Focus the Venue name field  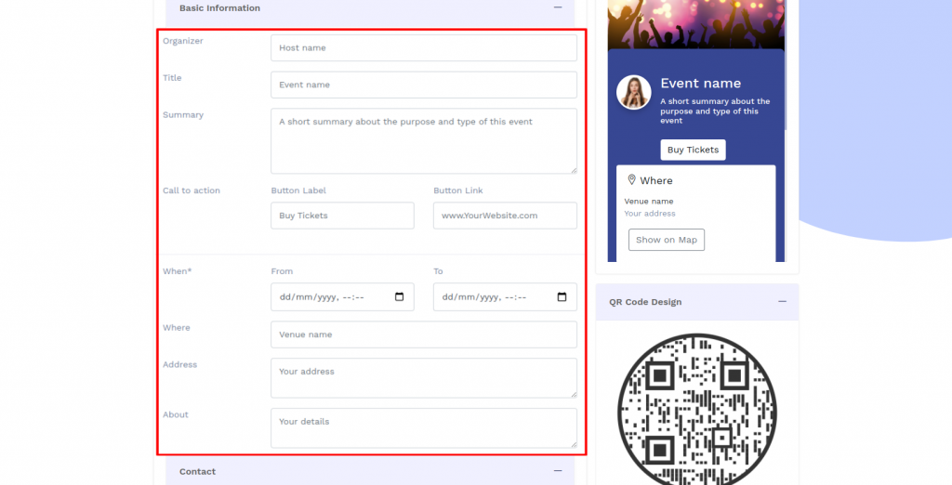[x=423, y=334]
